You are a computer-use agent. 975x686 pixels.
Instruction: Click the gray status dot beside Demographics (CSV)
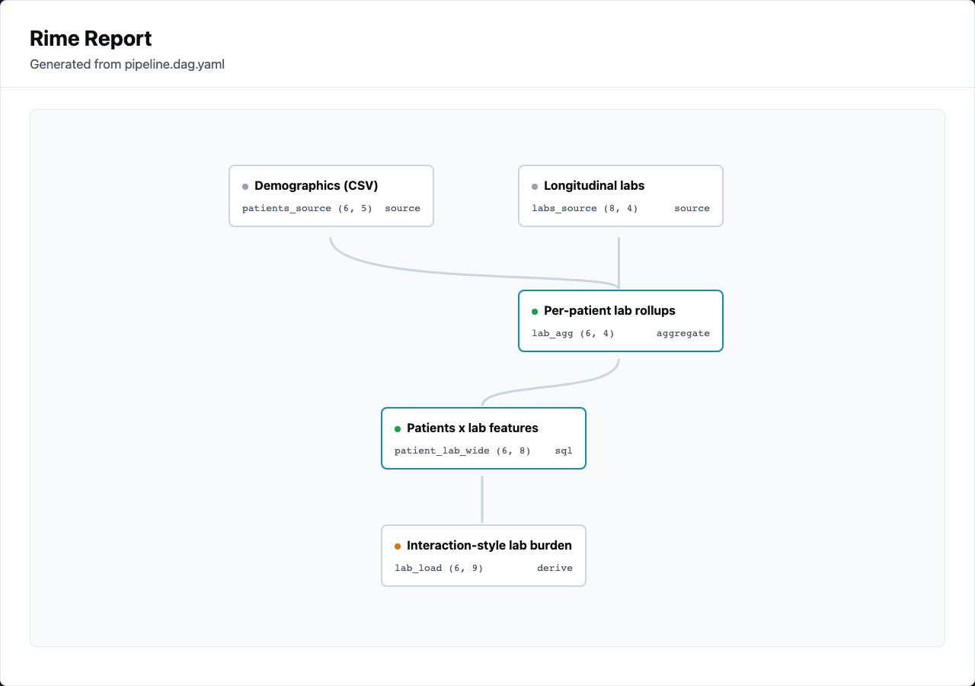click(245, 186)
